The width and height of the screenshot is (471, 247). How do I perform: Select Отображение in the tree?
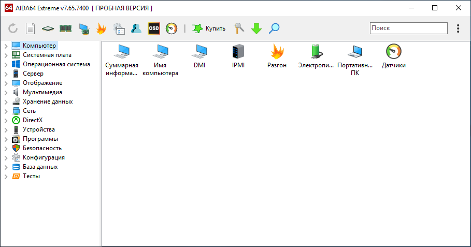(x=42, y=83)
